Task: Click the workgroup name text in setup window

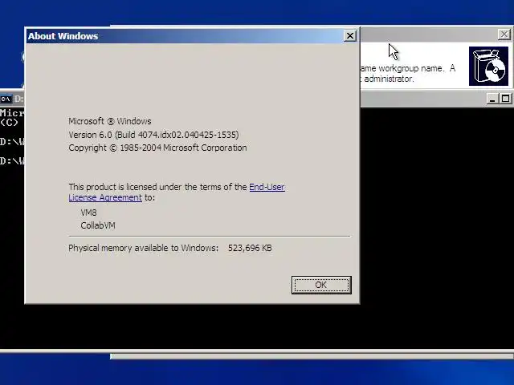Action: coord(408,68)
